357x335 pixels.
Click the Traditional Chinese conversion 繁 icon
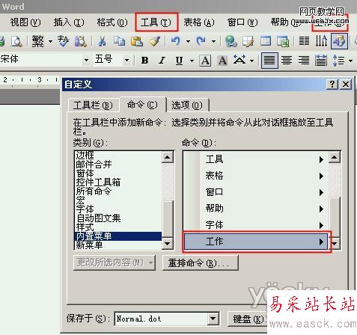point(38,41)
